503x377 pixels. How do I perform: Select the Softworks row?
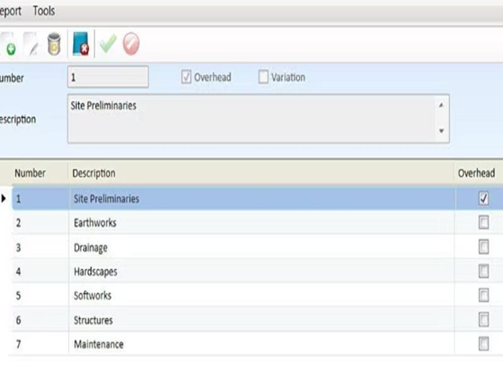[258, 295]
